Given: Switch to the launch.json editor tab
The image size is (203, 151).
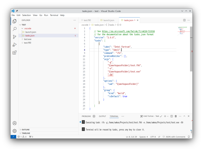Looking at the screenshot, I should [108, 20].
